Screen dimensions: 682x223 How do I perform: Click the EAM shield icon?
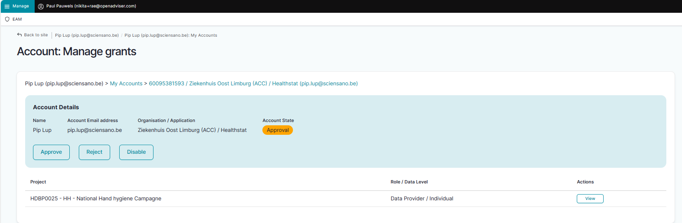7,19
